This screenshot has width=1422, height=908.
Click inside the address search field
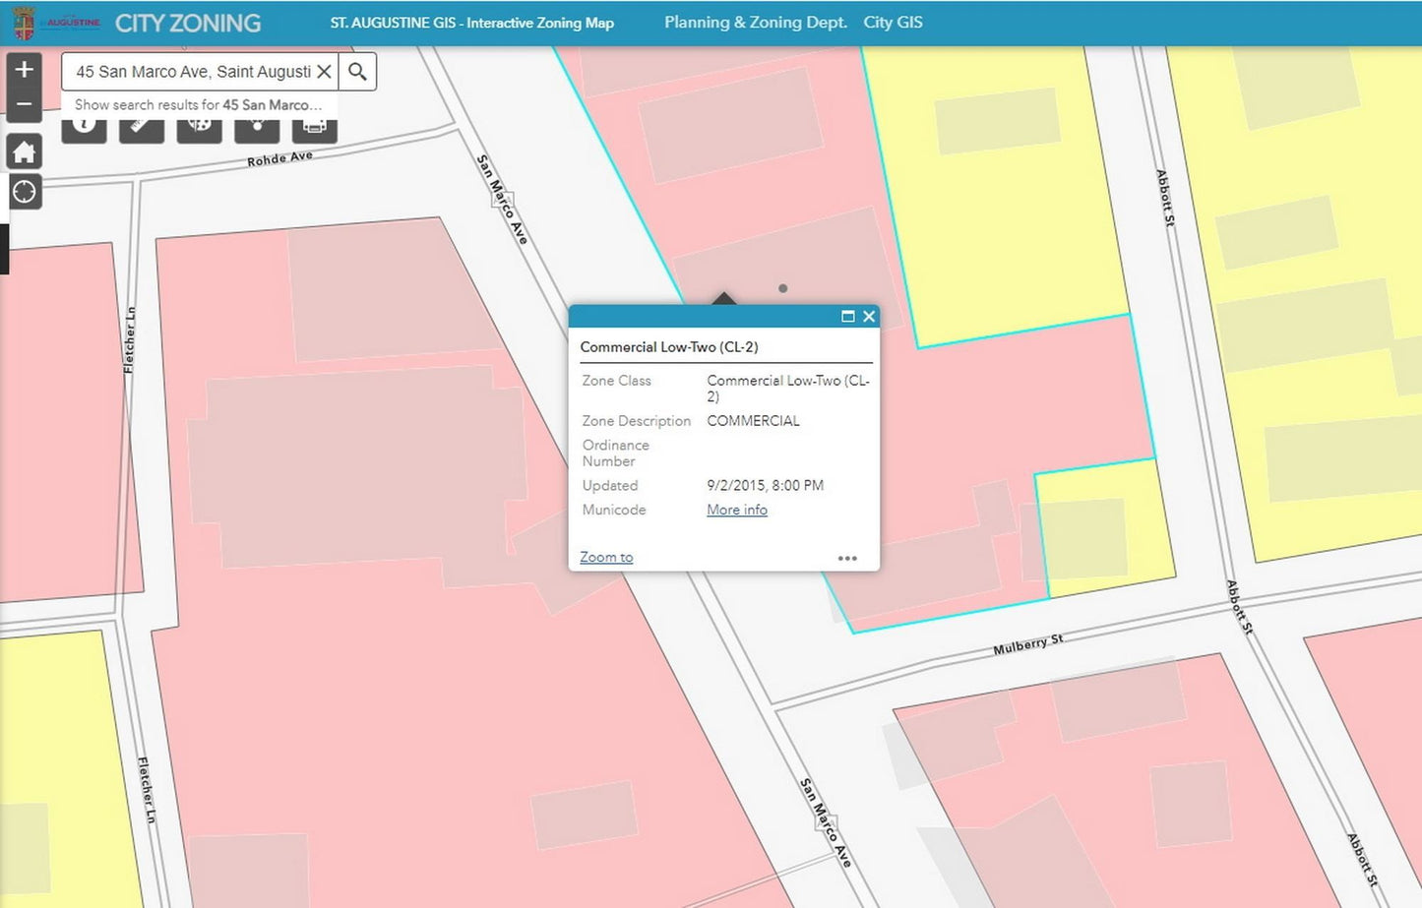pyautogui.click(x=192, y=72)
